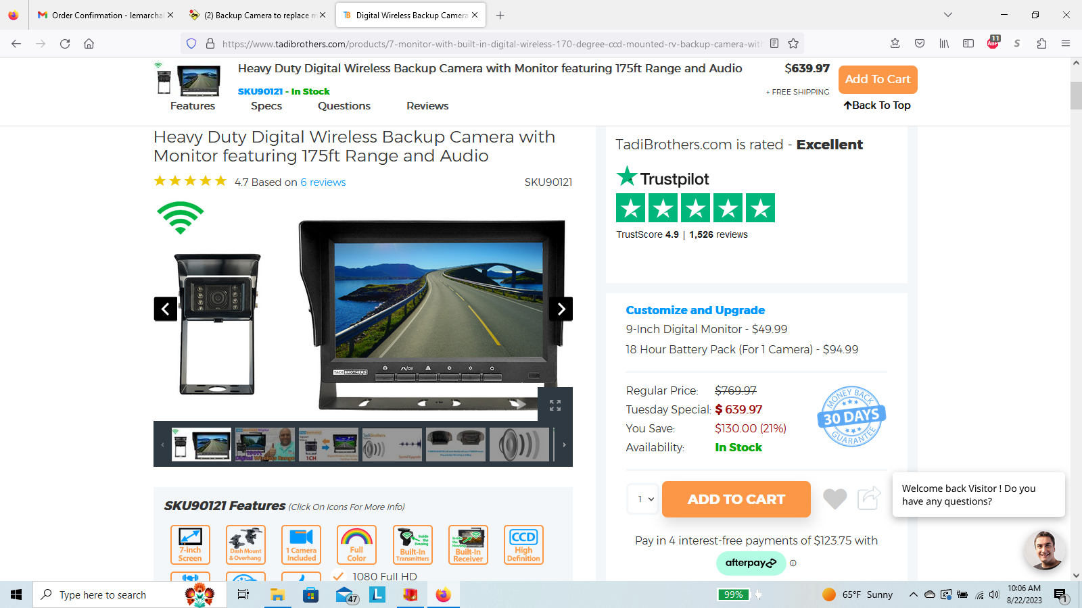The image size is (1082, 608).
Task: Click the sticky header Add To Cart button
Action: pyautogui.click(x=878, y=80)
